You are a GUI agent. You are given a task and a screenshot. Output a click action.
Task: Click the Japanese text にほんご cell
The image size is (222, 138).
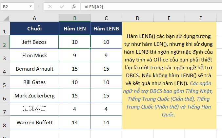click(x=34, y=109)
